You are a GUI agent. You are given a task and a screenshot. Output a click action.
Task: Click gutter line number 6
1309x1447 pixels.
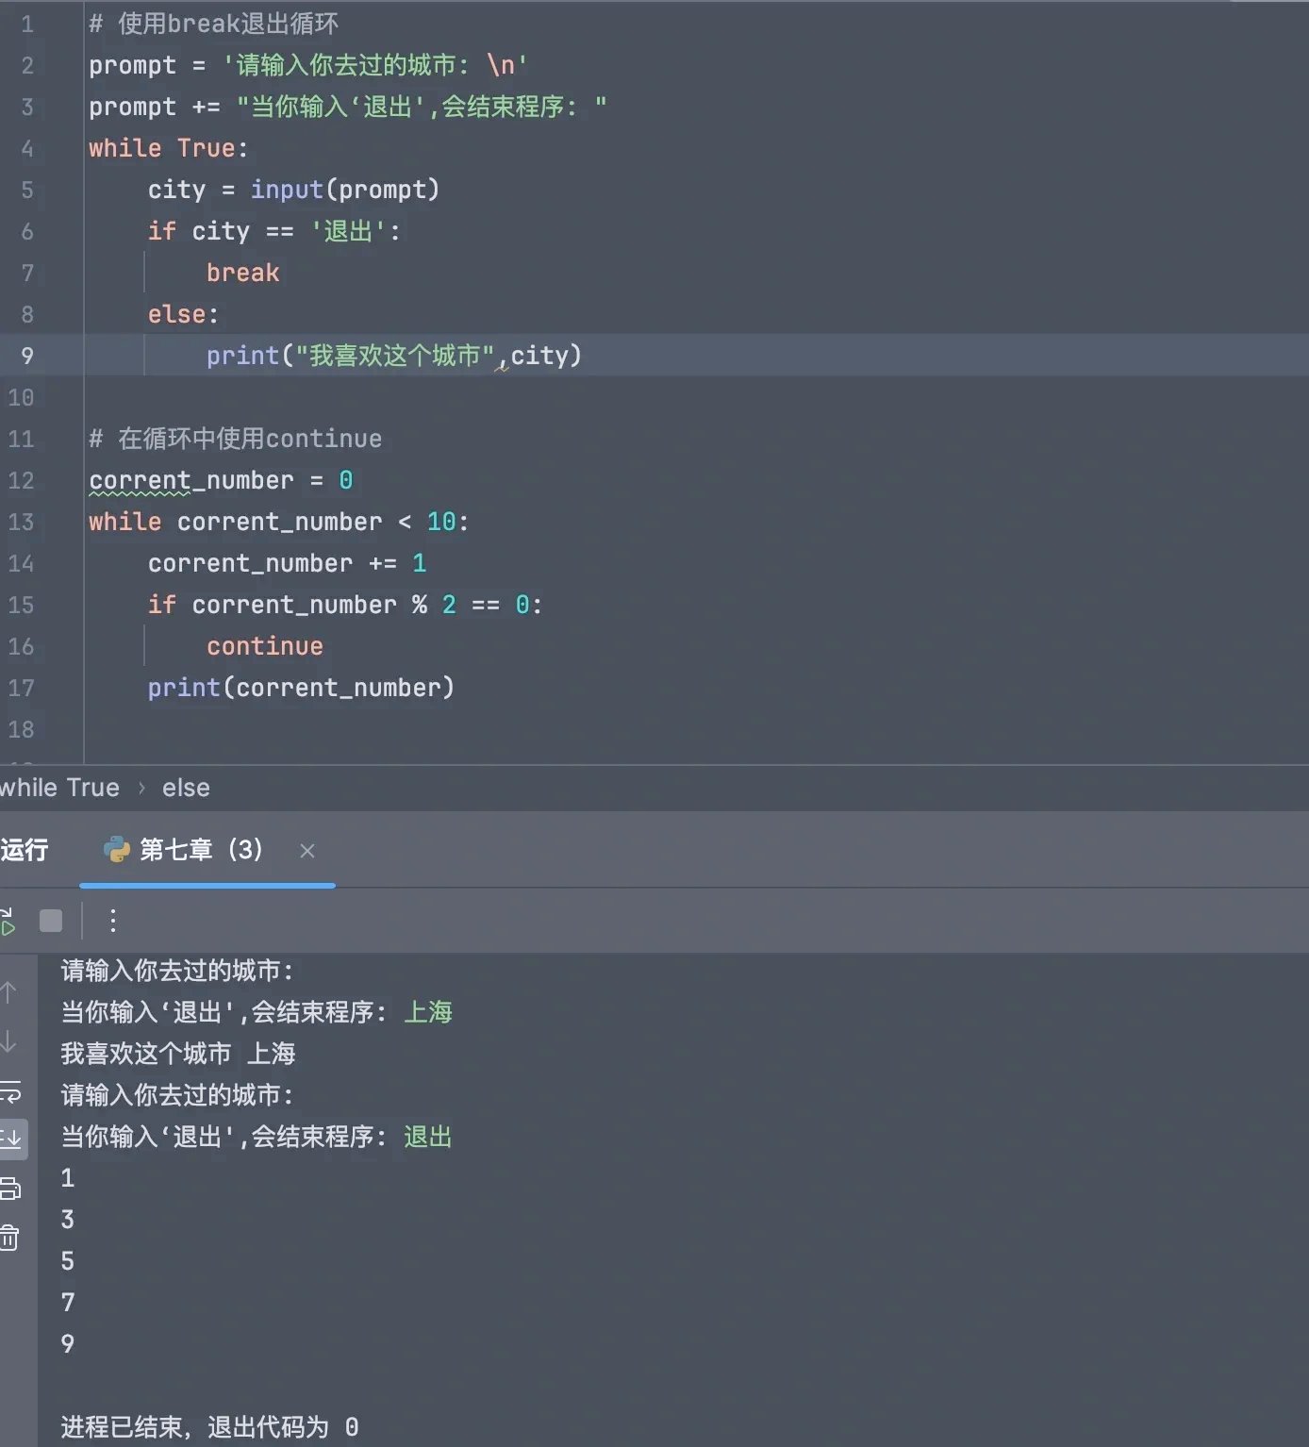click(27, 231)
